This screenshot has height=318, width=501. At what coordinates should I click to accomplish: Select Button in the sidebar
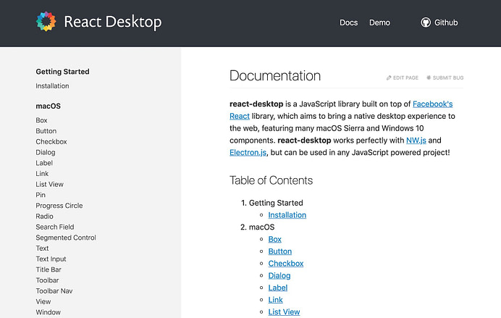click(x=46, y=131)
